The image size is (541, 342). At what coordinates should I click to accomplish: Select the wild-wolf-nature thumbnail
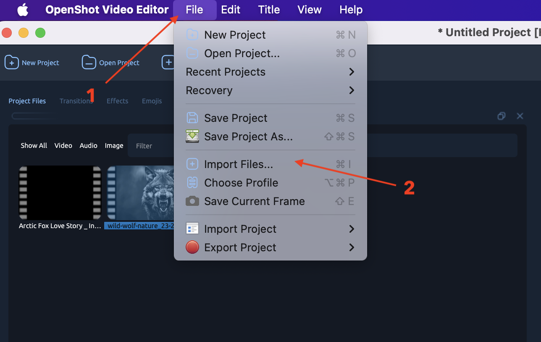(140, 192)
